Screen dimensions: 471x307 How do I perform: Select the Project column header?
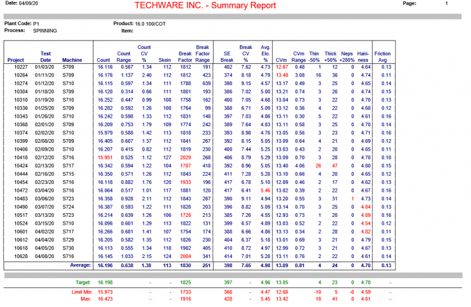point(15,60)
